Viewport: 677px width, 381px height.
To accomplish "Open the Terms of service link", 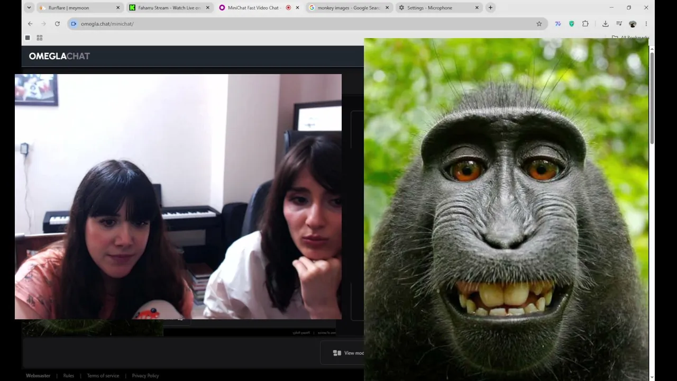I will pos(103,376).
